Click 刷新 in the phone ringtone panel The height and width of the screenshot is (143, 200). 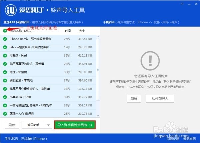[134, 99]
